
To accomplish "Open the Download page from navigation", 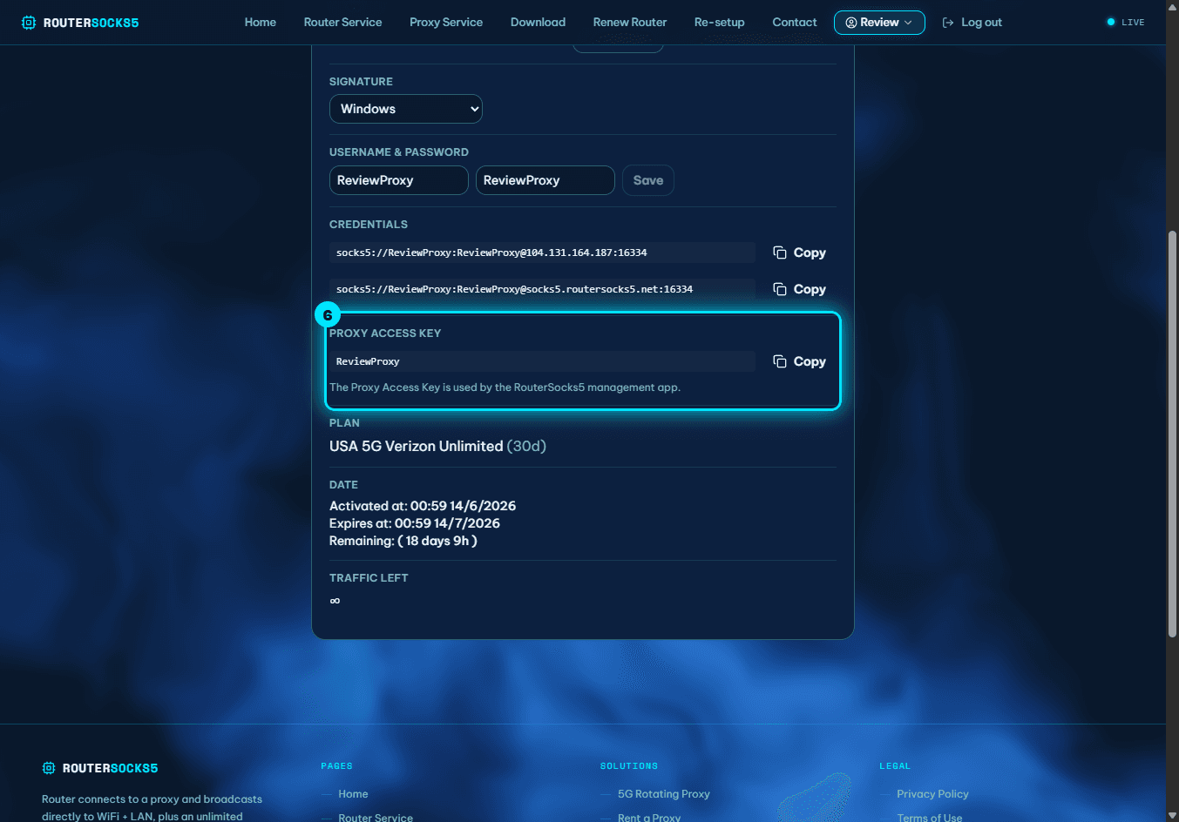I will point(538,23).
